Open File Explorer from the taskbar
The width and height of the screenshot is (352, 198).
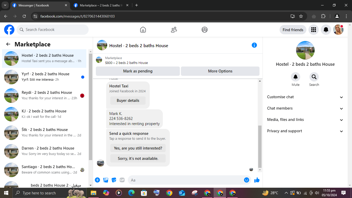[x=93, y=193]
